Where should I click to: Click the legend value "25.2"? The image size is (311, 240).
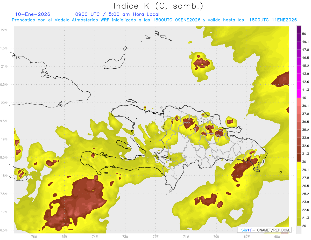coord(305,194)
